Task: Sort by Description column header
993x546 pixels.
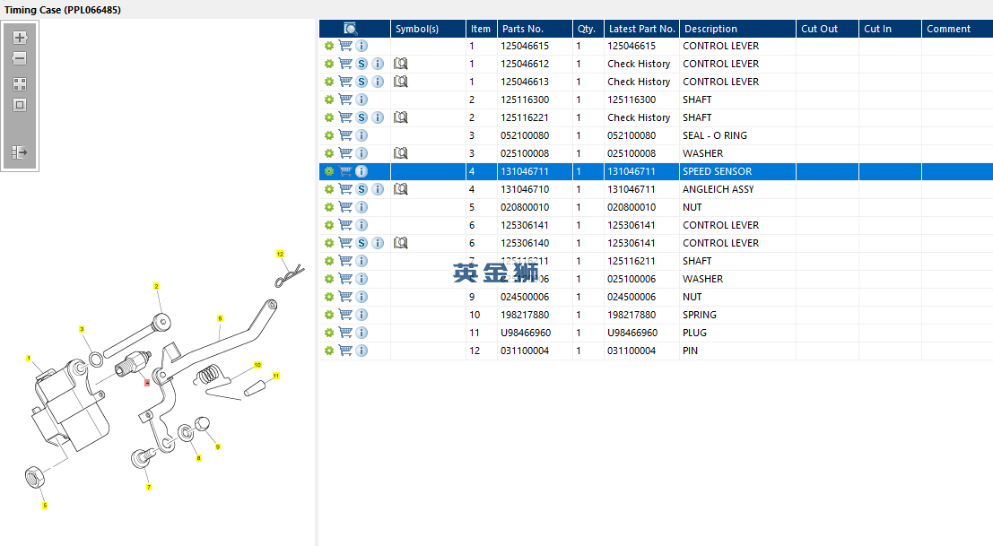Action: coord(737,29)
